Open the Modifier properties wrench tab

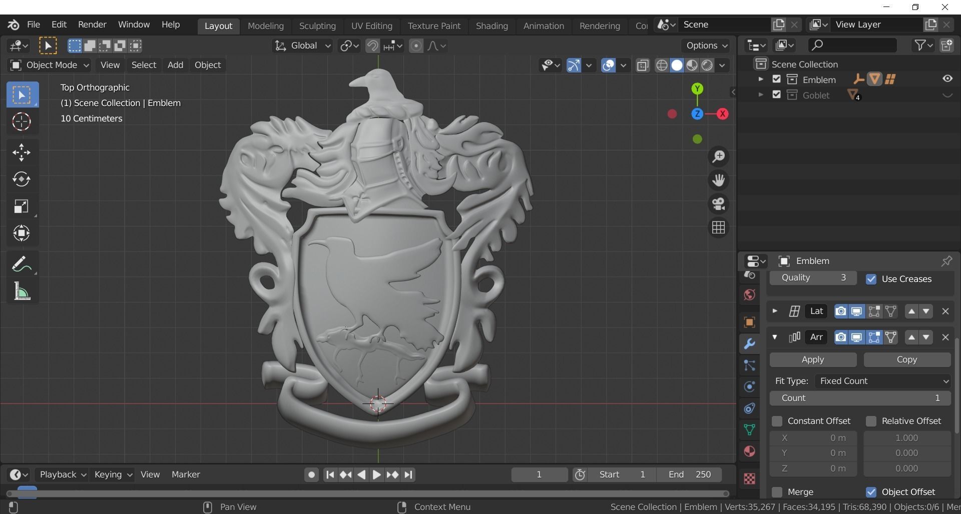(749, 344)
